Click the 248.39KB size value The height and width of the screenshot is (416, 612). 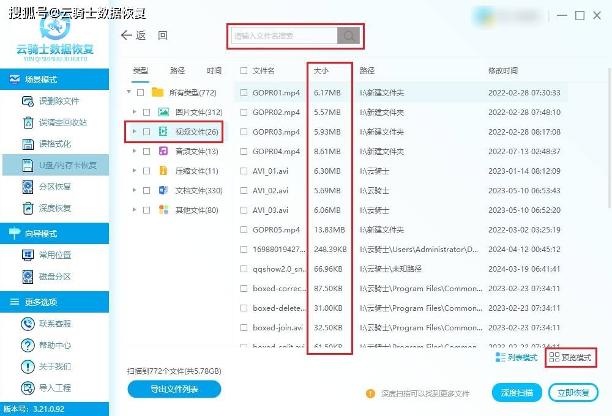click(330, 250)
